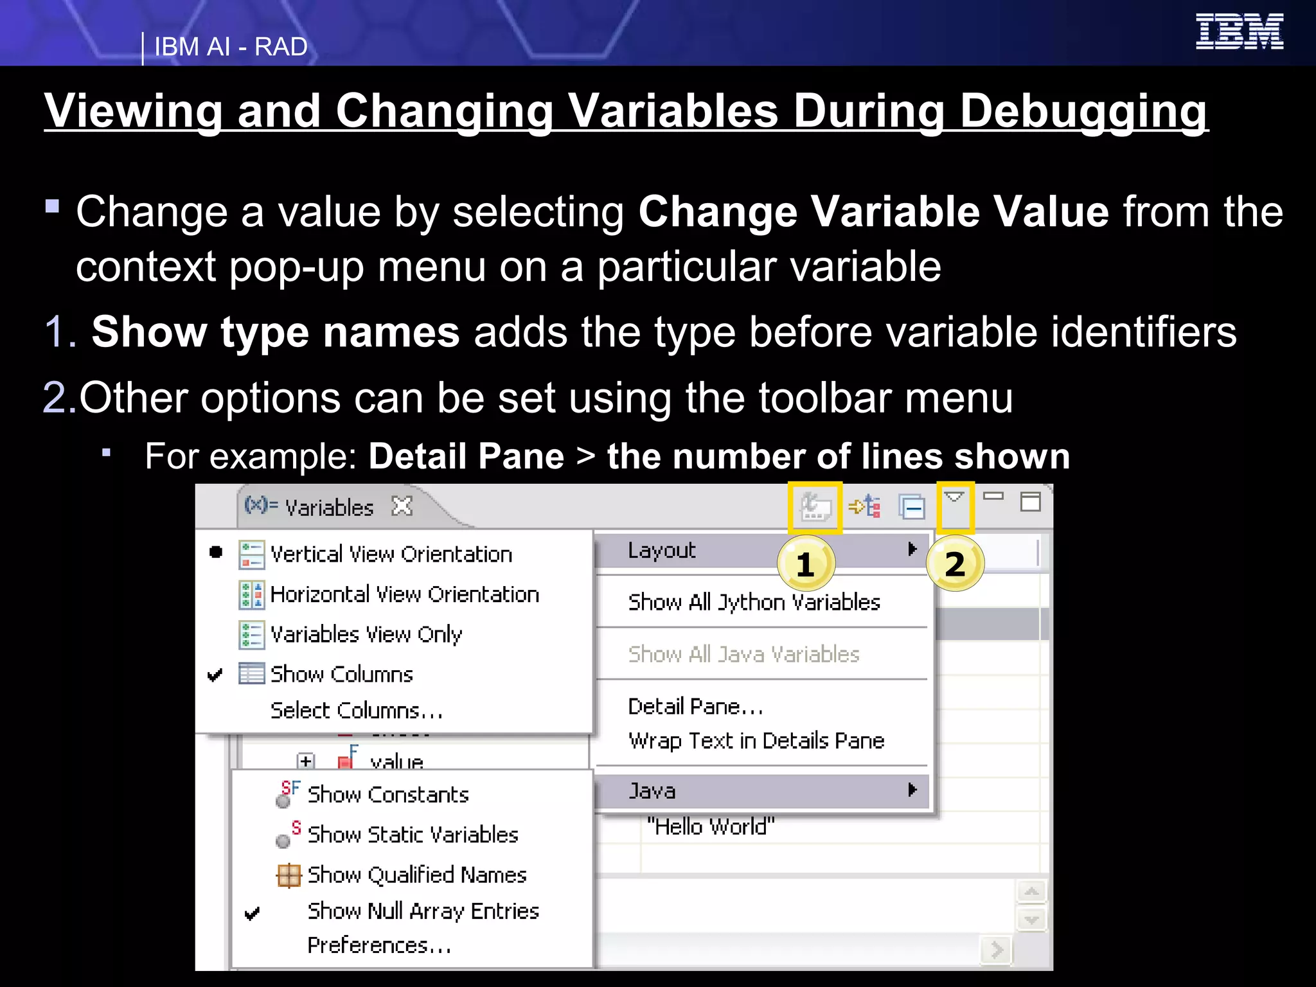
Task: Toggle Show Constants option
Action: 388,795
